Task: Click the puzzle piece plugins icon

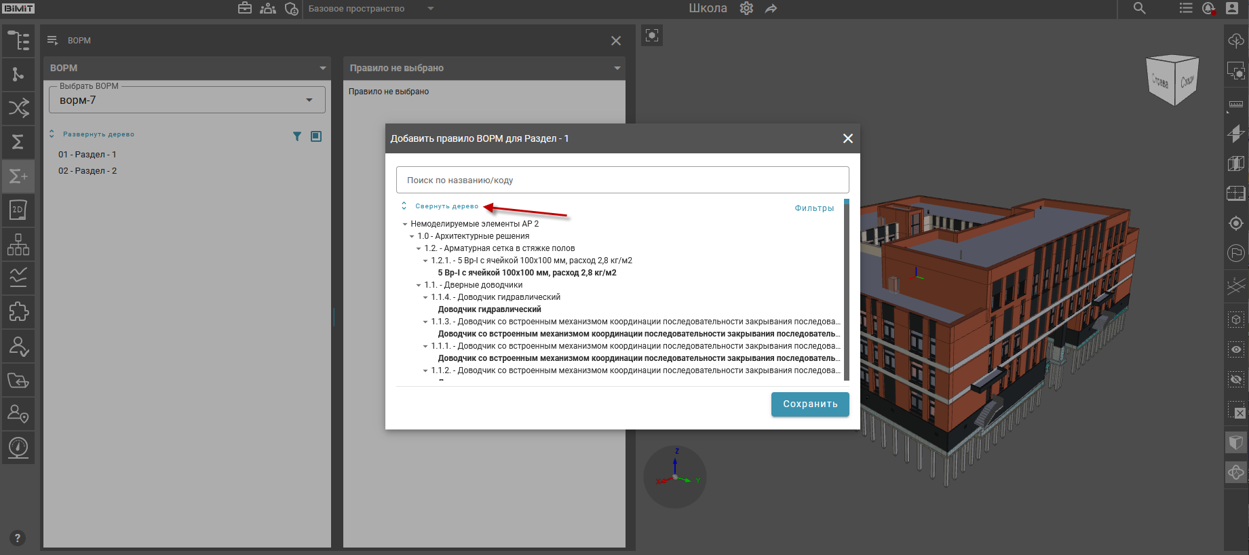Action: [x=18, y=311]
